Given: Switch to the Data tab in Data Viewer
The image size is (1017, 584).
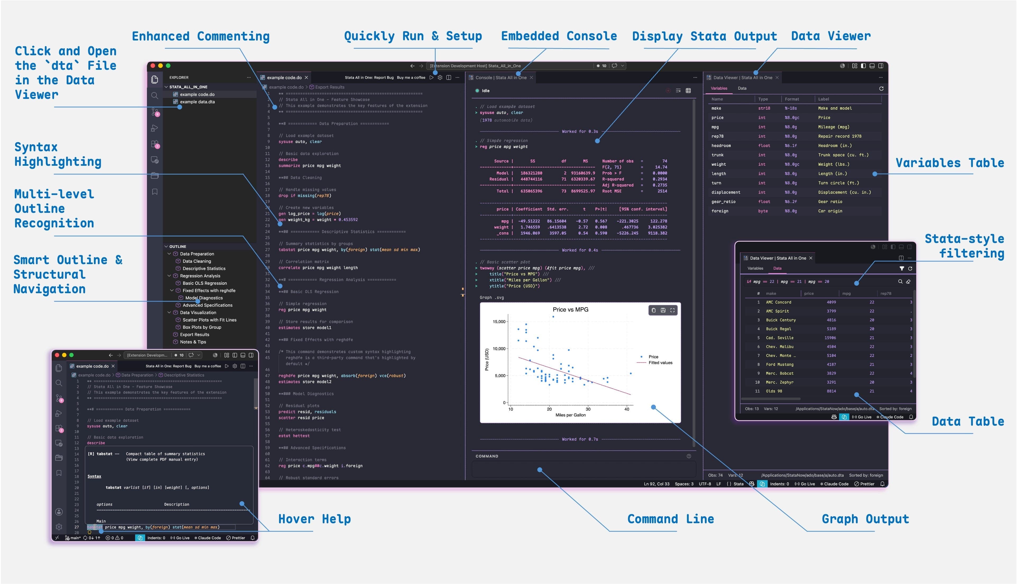Looking at the screenshot, I should (x=742, y=88).
